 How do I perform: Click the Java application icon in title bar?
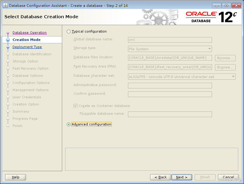coord(5,6)
